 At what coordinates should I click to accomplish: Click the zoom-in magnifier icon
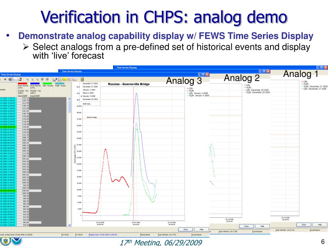click(28, 79)
